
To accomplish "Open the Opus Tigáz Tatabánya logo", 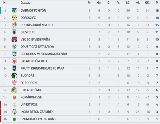I will click(x=14, y=47).
